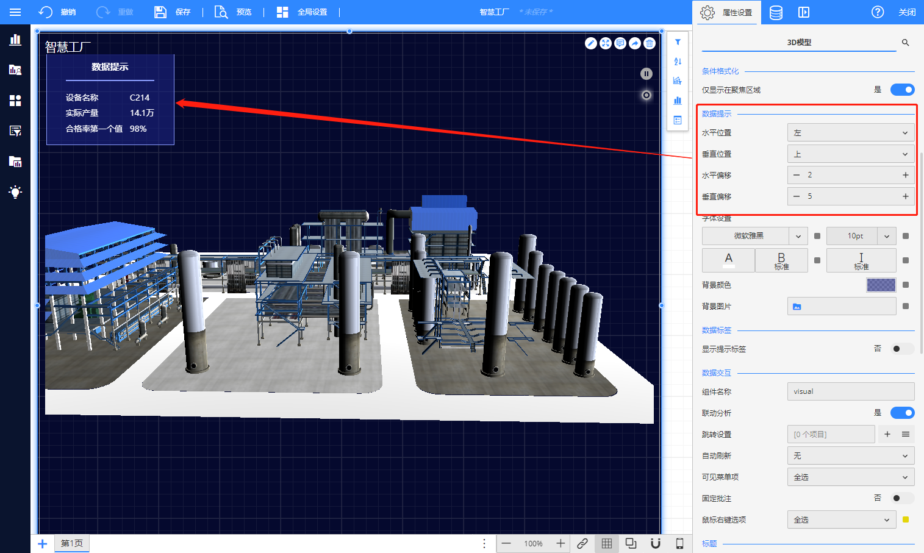
Task: Click the pause button on 3D model
Action: pos(646,74)
